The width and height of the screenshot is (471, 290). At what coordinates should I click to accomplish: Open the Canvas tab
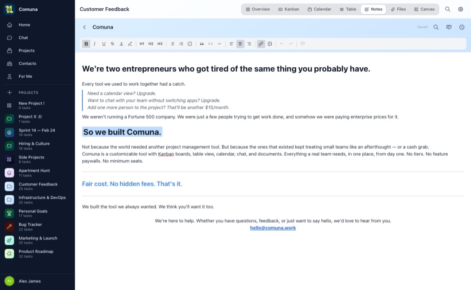click(424, 9)
